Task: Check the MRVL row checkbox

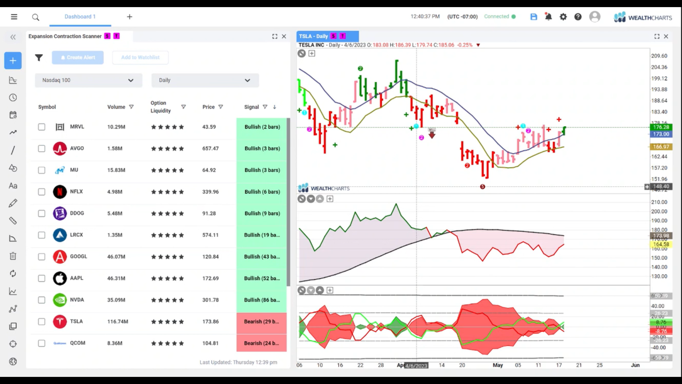Action: 42,127
